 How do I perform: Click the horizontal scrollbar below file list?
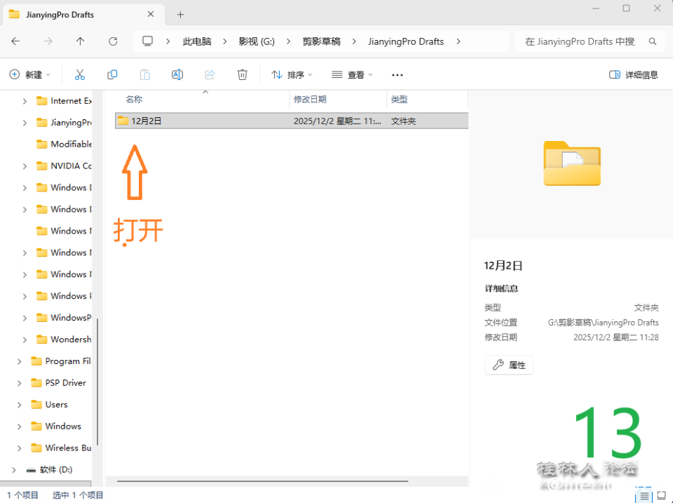tap(263, 481)
